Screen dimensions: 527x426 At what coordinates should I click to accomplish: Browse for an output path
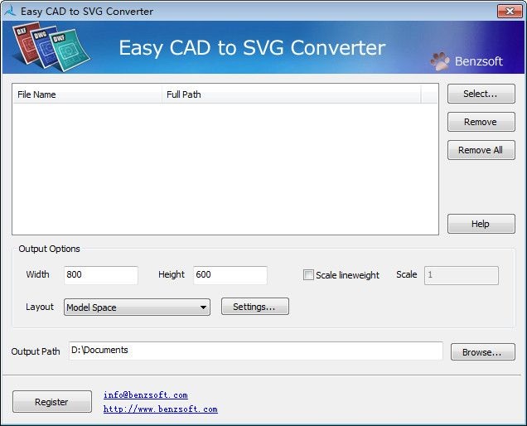(x=482, y=352)
